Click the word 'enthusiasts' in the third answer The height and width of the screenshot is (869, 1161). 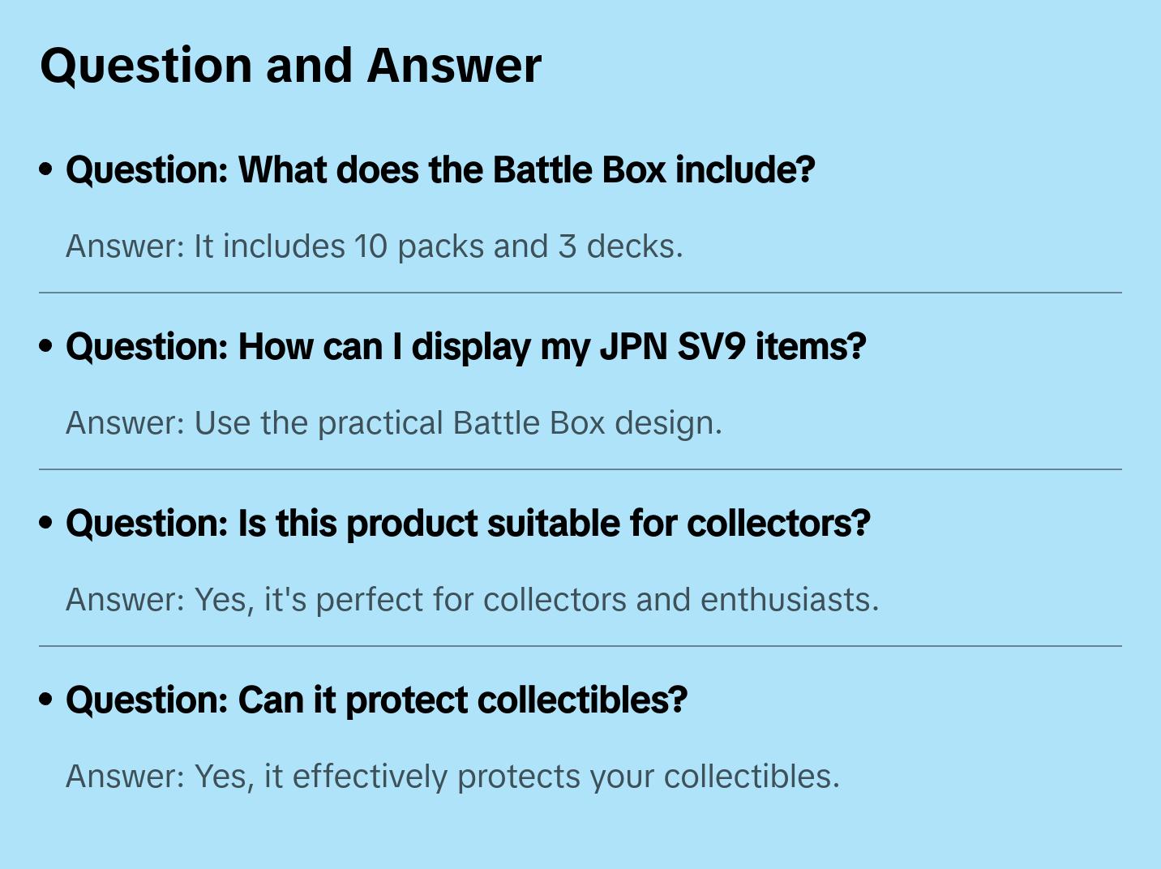pos(789,600)
